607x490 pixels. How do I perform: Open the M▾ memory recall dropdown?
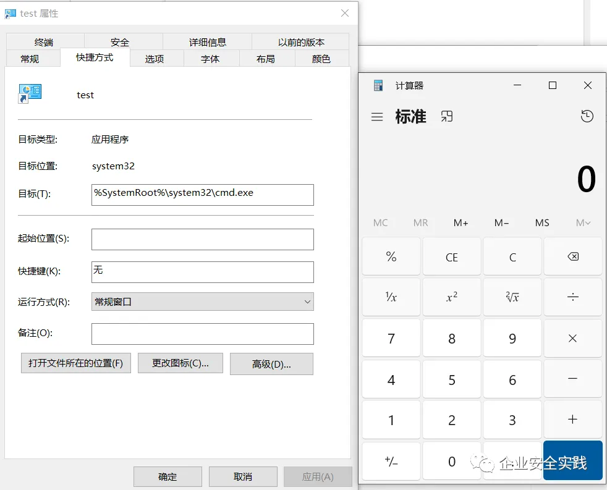tap(582, 223)
